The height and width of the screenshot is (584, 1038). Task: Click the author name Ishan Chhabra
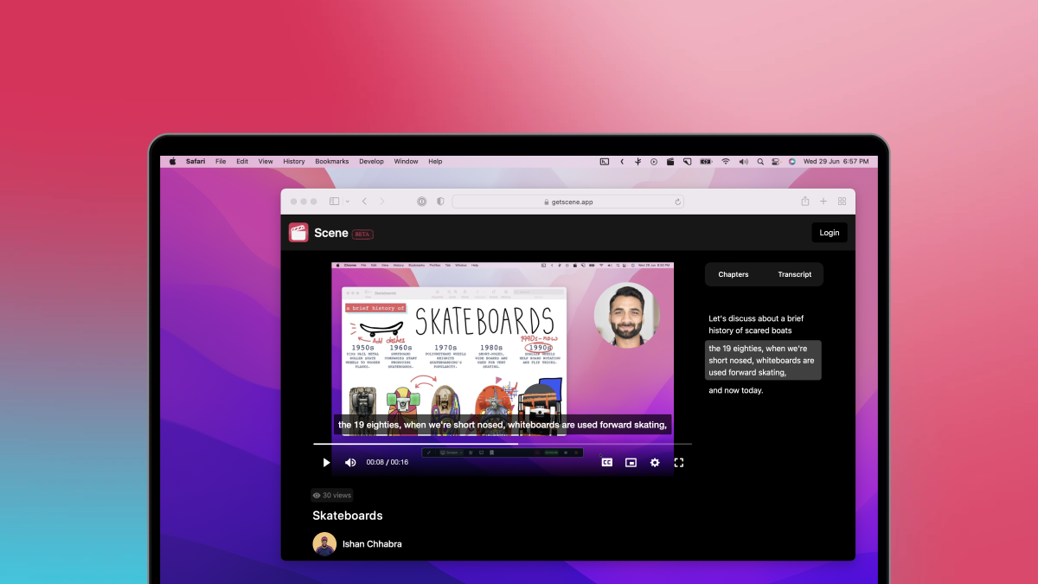tap(372, 544)
